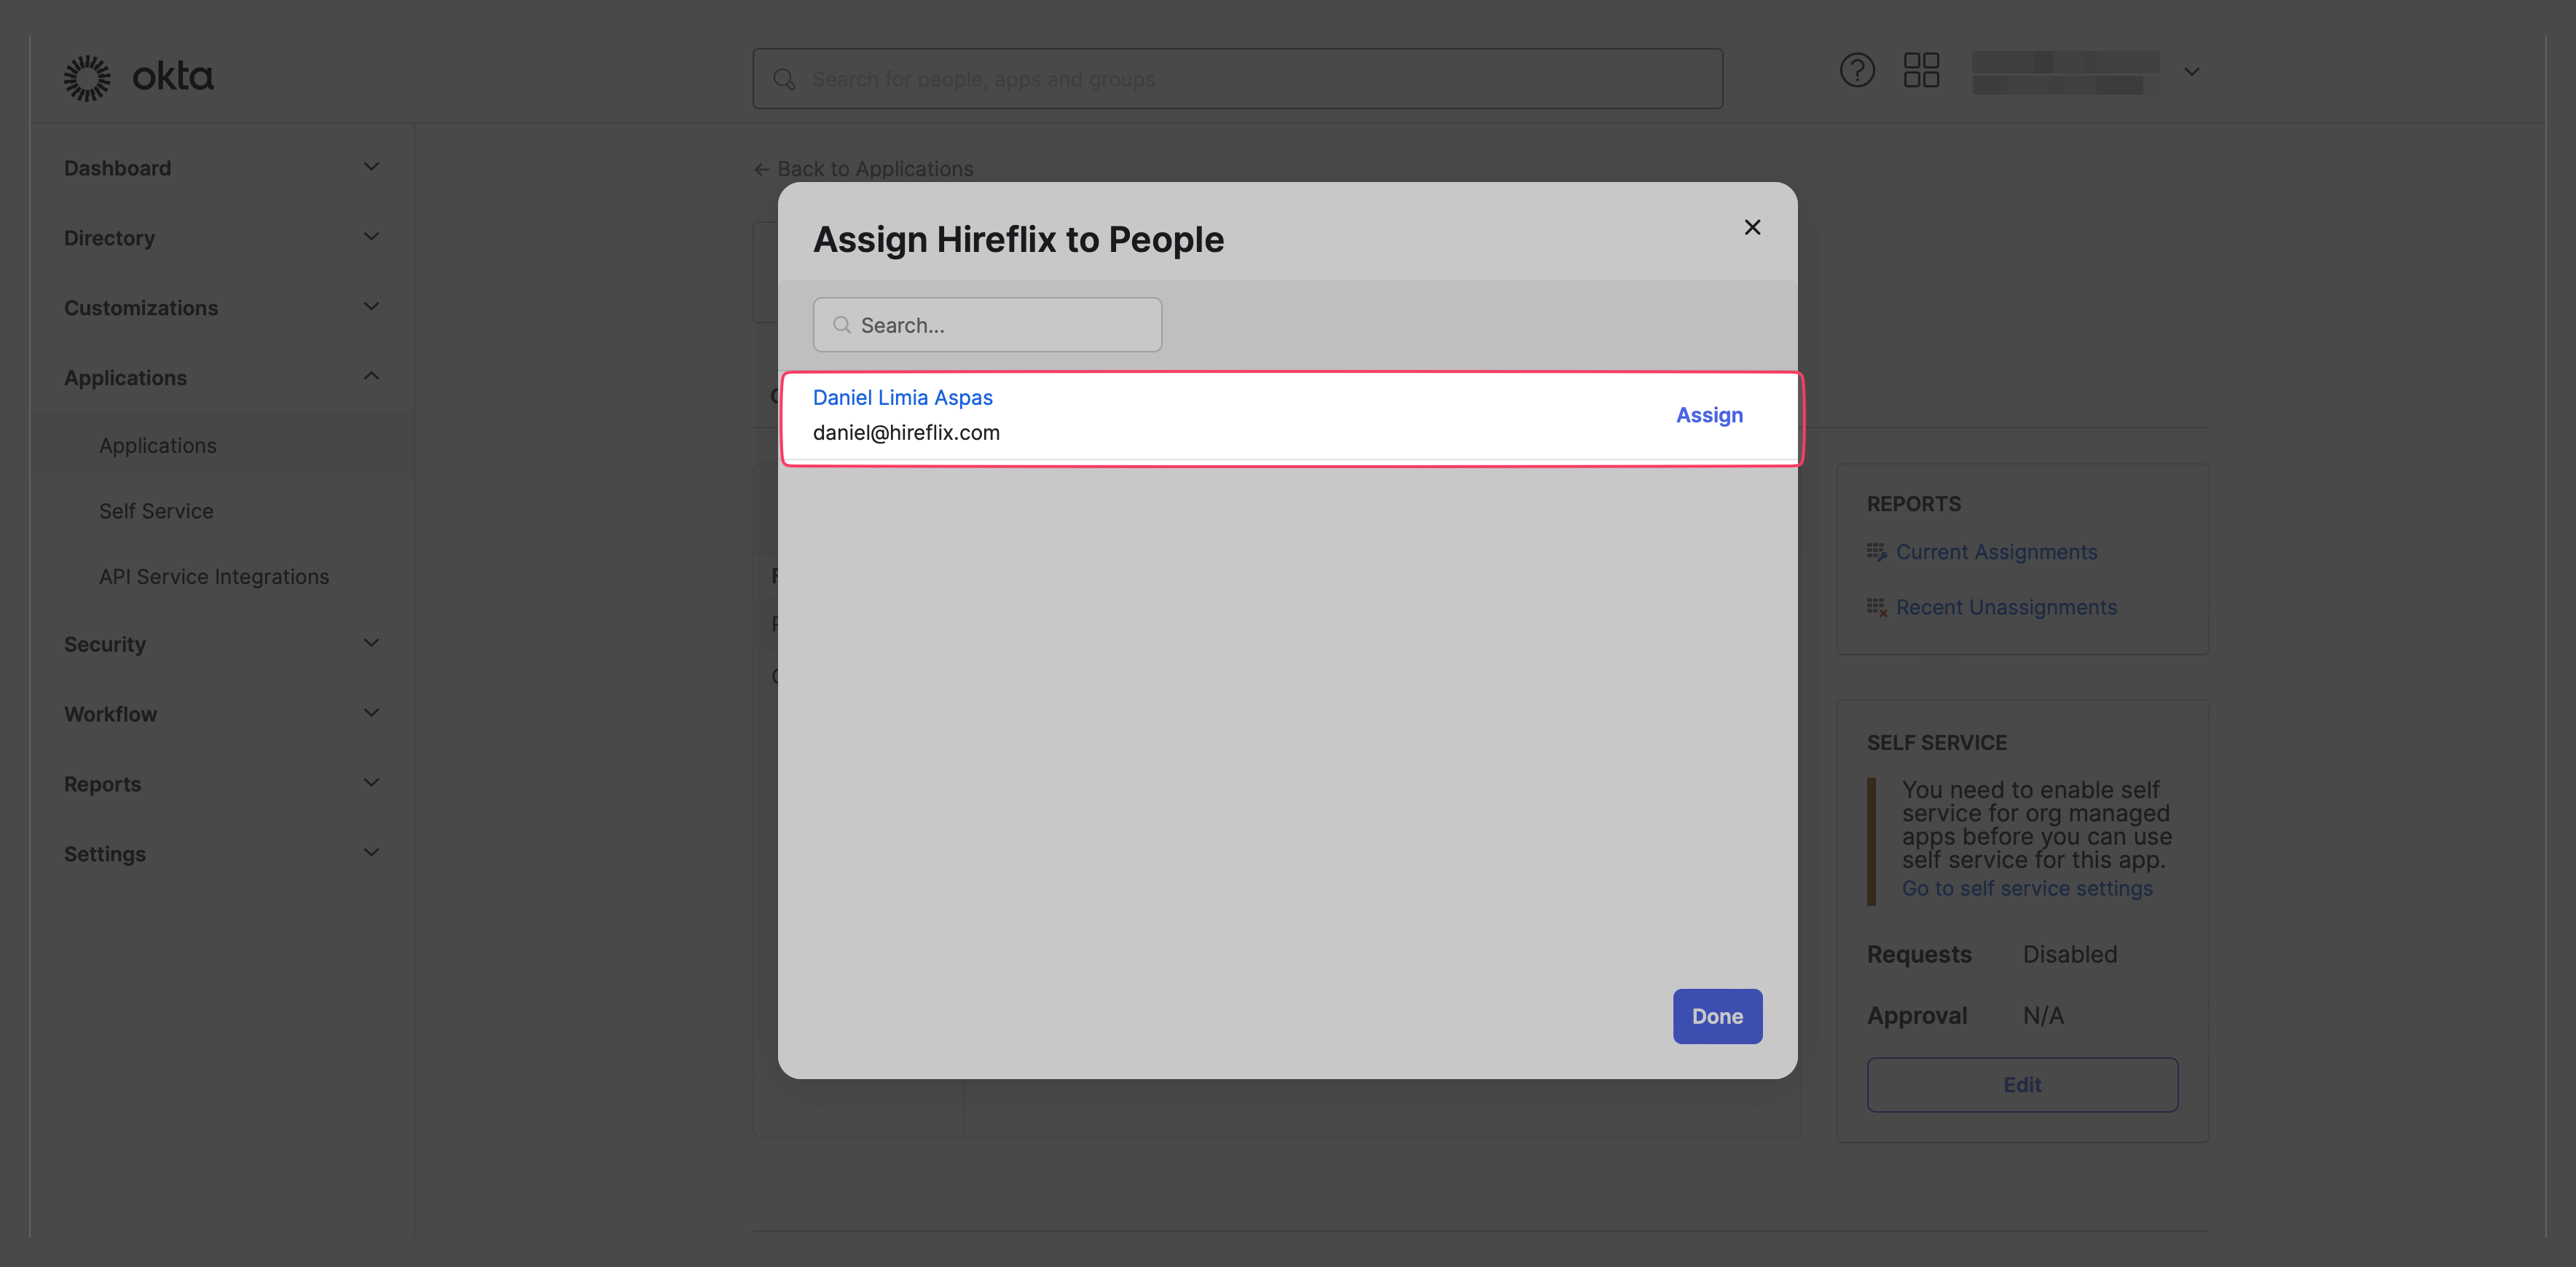The image size is (2576, 1267).
Task: Click the Requests Disabled value
Action: point(2069,954)
